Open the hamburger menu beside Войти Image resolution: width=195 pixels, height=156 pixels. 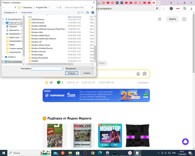pos(184,19)
